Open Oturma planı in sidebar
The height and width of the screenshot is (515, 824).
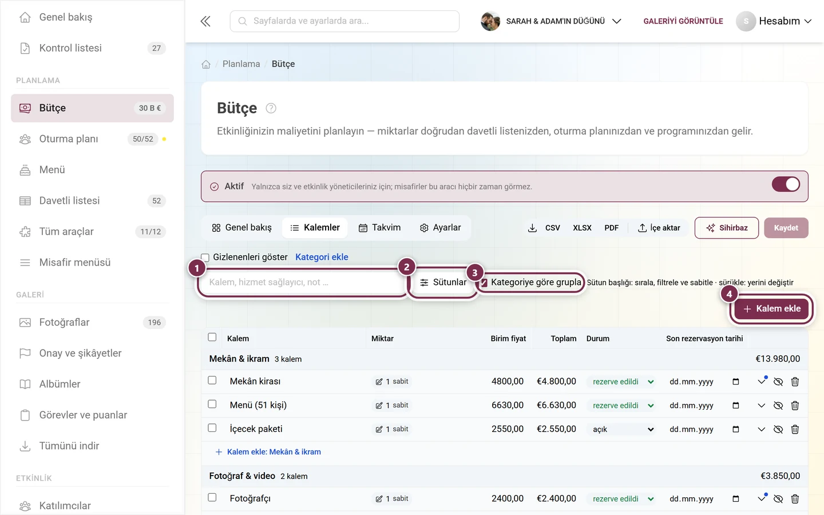[x=92, y=139]
